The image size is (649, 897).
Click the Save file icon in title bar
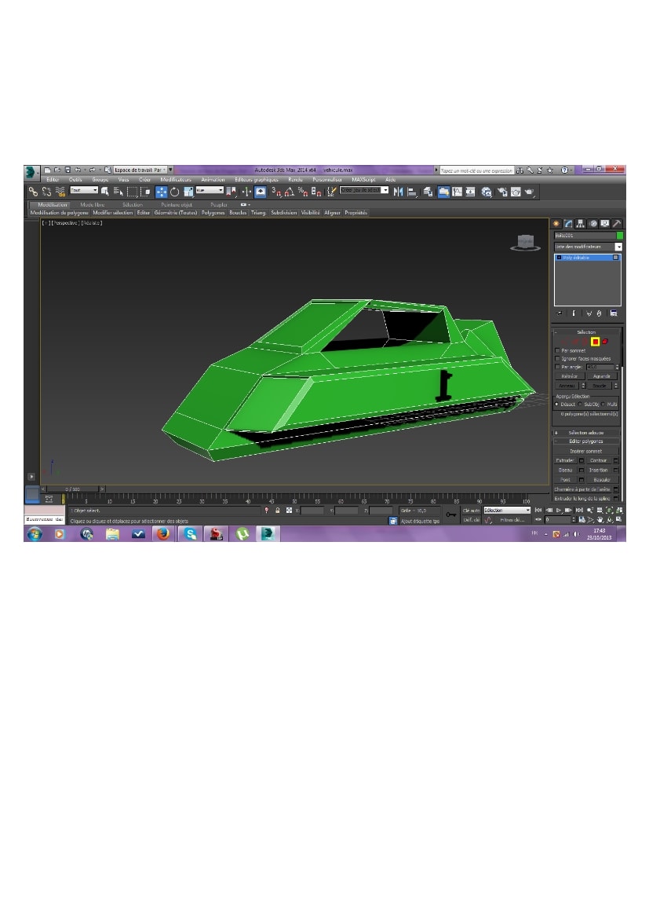67,170
